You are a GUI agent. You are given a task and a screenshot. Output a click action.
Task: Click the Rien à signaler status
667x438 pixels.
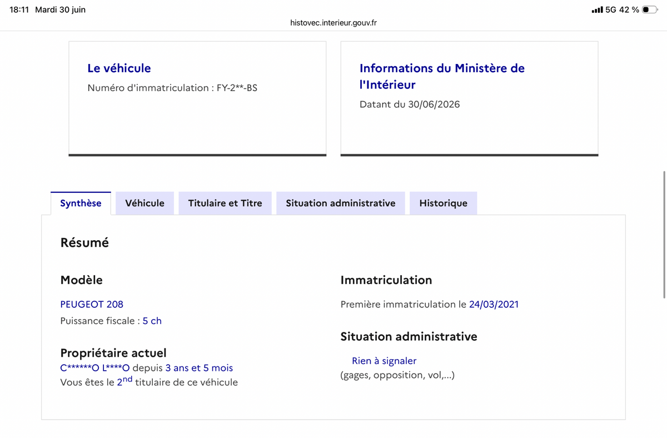click(x=384, y=361)
